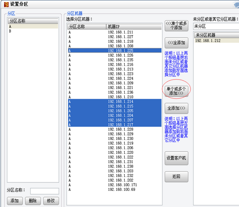Click the <<<单个或多个添加 button

(x=176, y=25)
